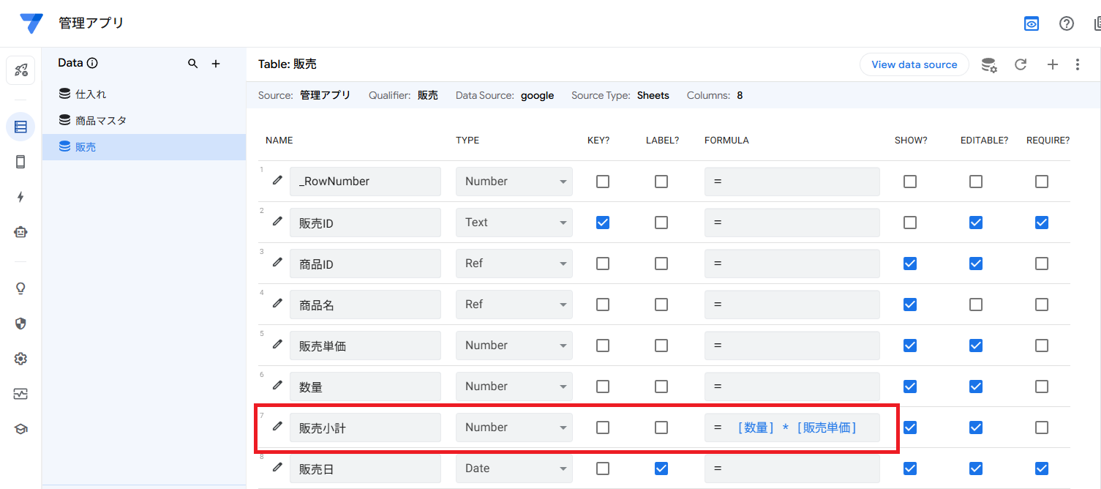This screenshot has width=1101, height=489.
Task: Open the TYPE dropdown for 販売日
Action: point(514,469)
